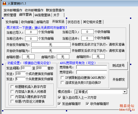Click the 测试拨号 button
Screen dimensions: 138x114
tap(118, 66)
